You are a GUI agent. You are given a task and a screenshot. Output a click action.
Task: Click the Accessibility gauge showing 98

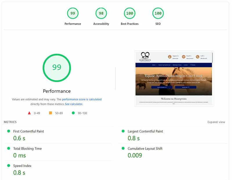click(101, 13)
